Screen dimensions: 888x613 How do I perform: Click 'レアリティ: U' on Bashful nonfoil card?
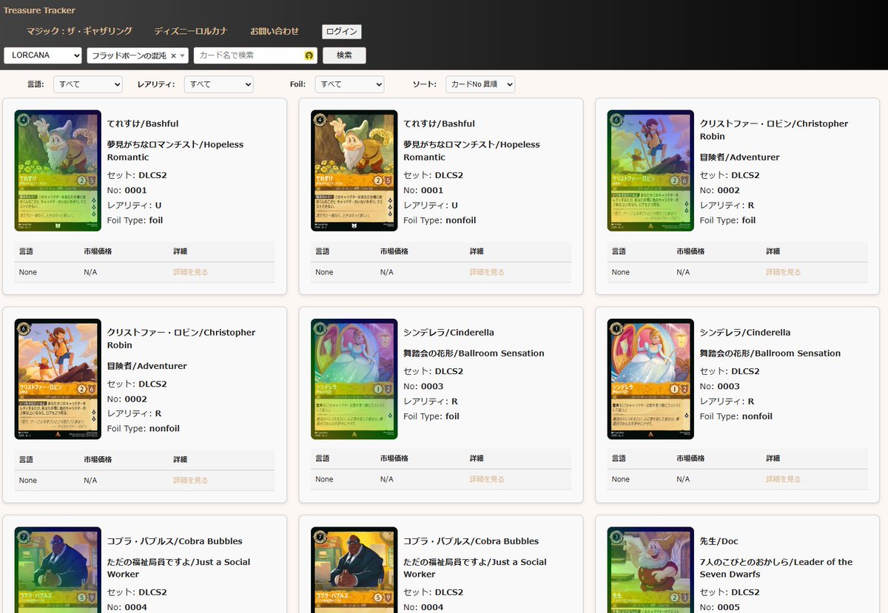click(431, 206)
